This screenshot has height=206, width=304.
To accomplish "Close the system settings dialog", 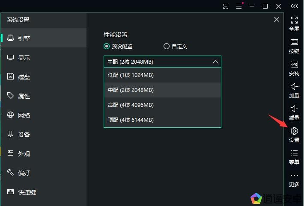I will 277,20.
